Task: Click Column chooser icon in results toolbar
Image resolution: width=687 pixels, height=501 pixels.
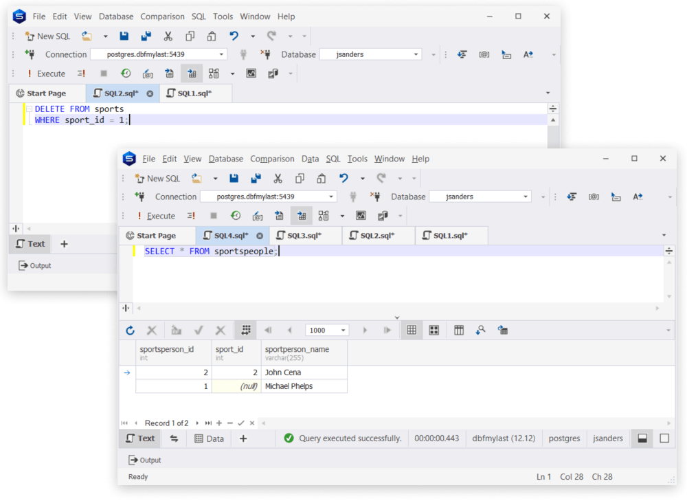Action: [459, 331]
